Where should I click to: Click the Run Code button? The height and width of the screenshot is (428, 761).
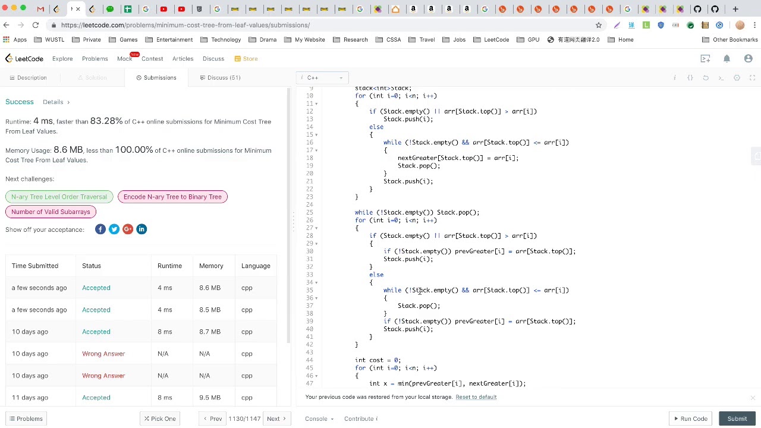690,418
